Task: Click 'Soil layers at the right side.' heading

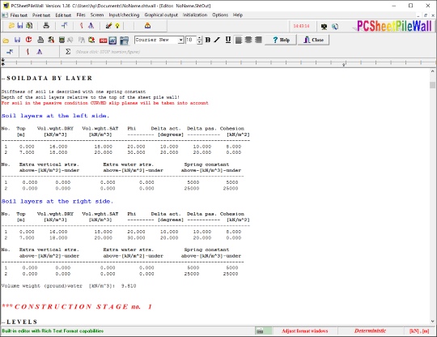Action: [x=57, y=202]
